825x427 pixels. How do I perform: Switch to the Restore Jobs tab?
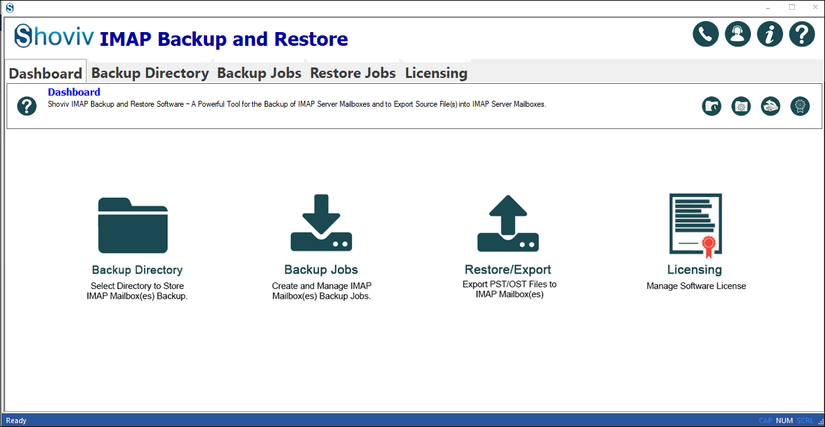(x=353, y=73)
